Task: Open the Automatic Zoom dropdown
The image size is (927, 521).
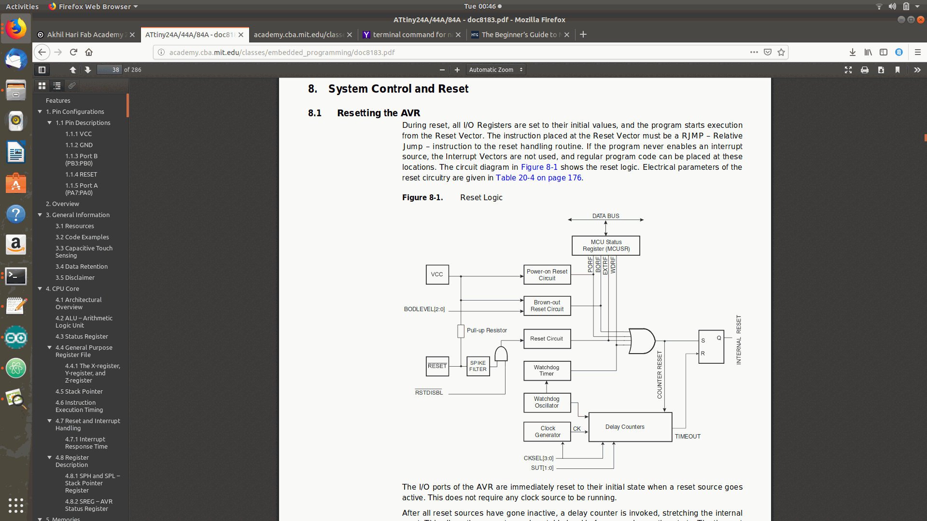Action: (x=496, y=70)
